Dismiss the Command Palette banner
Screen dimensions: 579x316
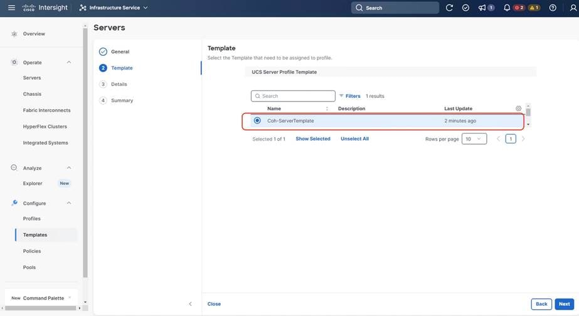(70, 298)
